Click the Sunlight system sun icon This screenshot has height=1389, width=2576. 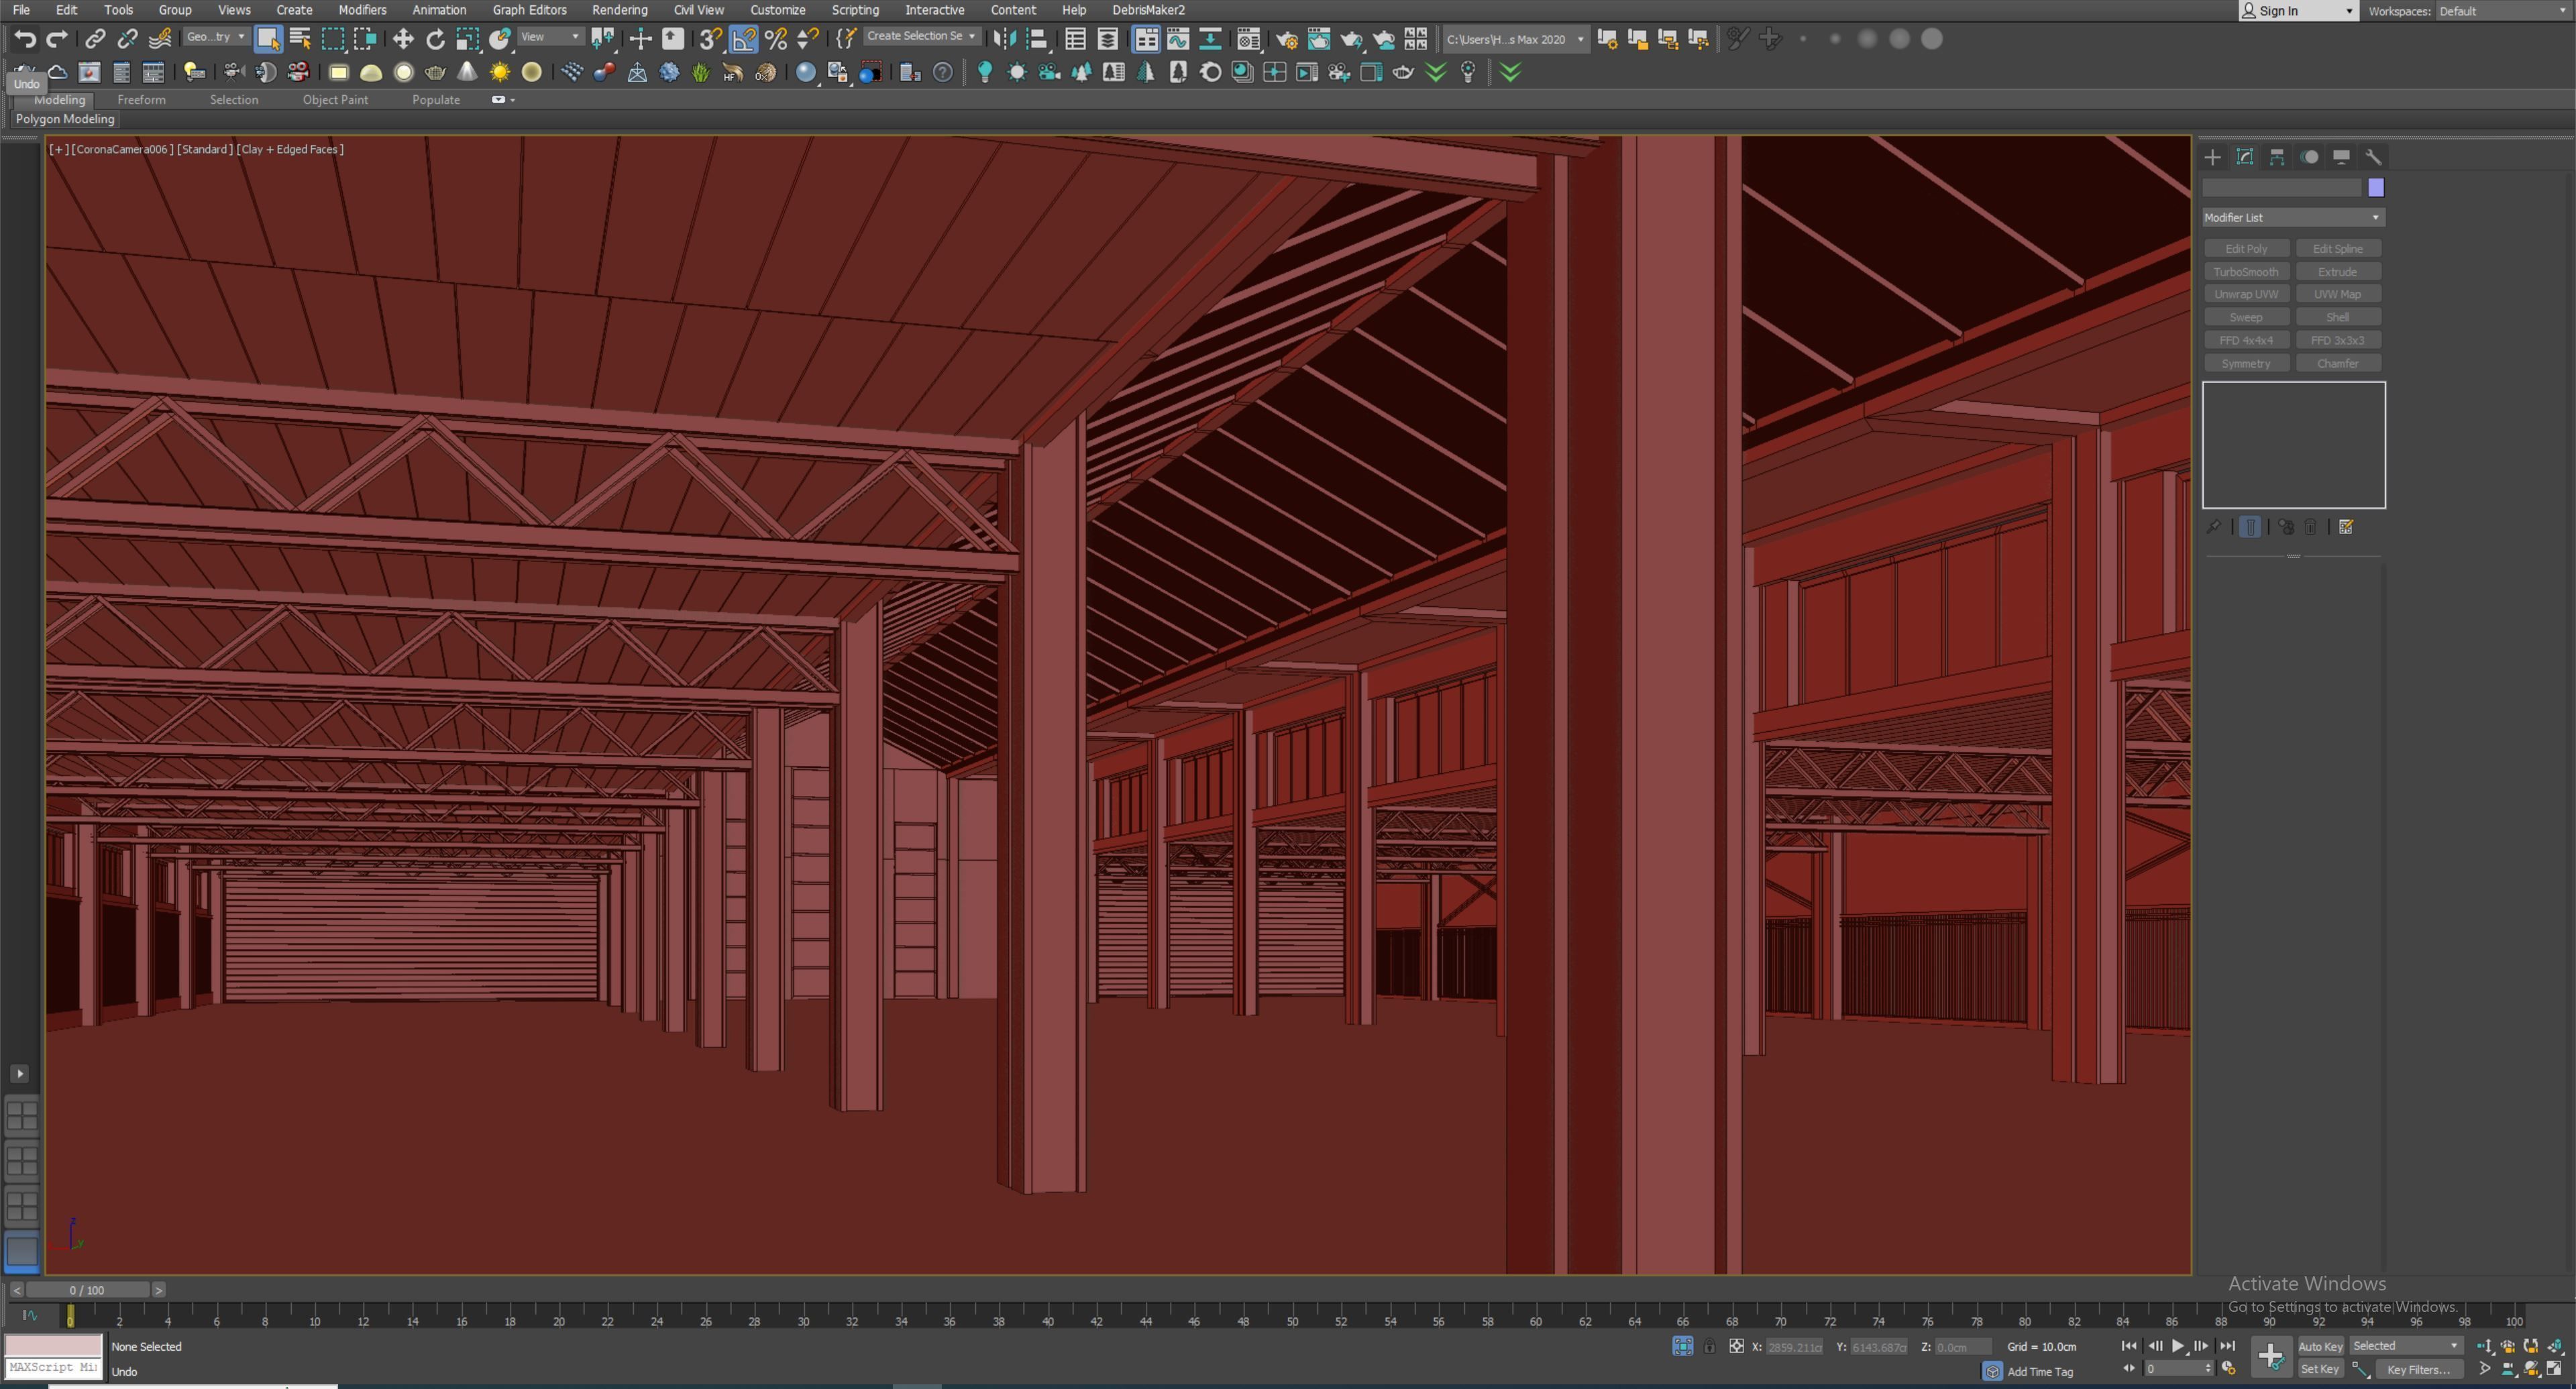[x=500, y=72]
